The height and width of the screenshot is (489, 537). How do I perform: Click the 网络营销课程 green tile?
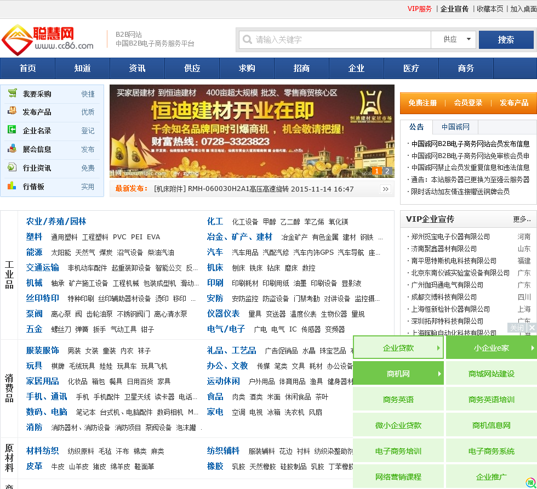point(398,476)
